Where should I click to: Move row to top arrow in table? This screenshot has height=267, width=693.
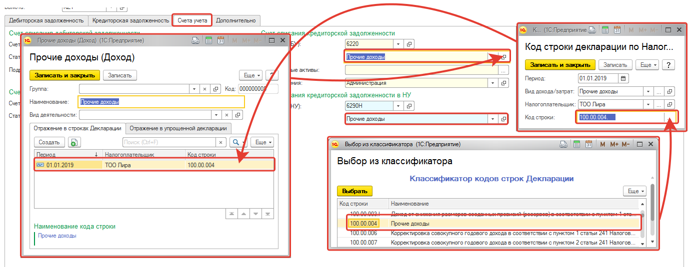[x=232, y=214]
